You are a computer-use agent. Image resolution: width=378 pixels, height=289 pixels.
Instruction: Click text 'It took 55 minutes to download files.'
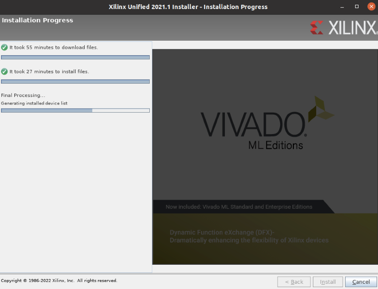tap(54, 47)
